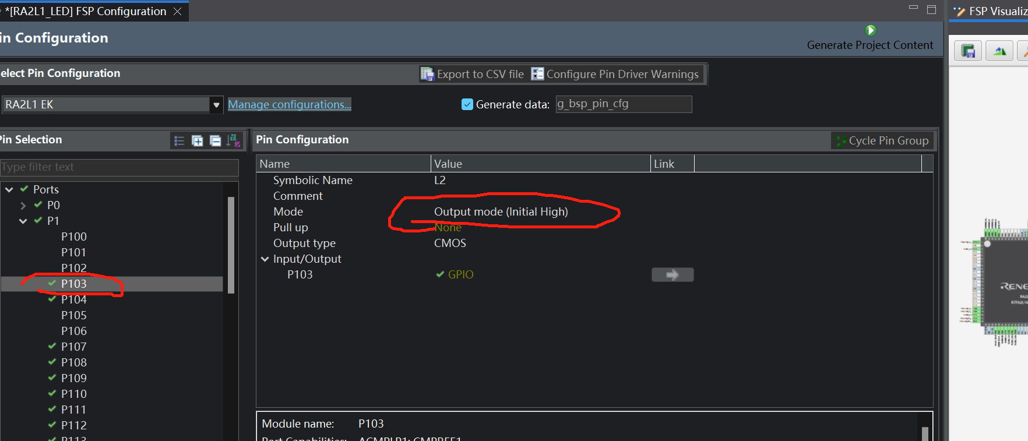The width and height of the screenshot is (1028, 441).
Task: Click the Pull up None value
Action: (x=448, y=227)
